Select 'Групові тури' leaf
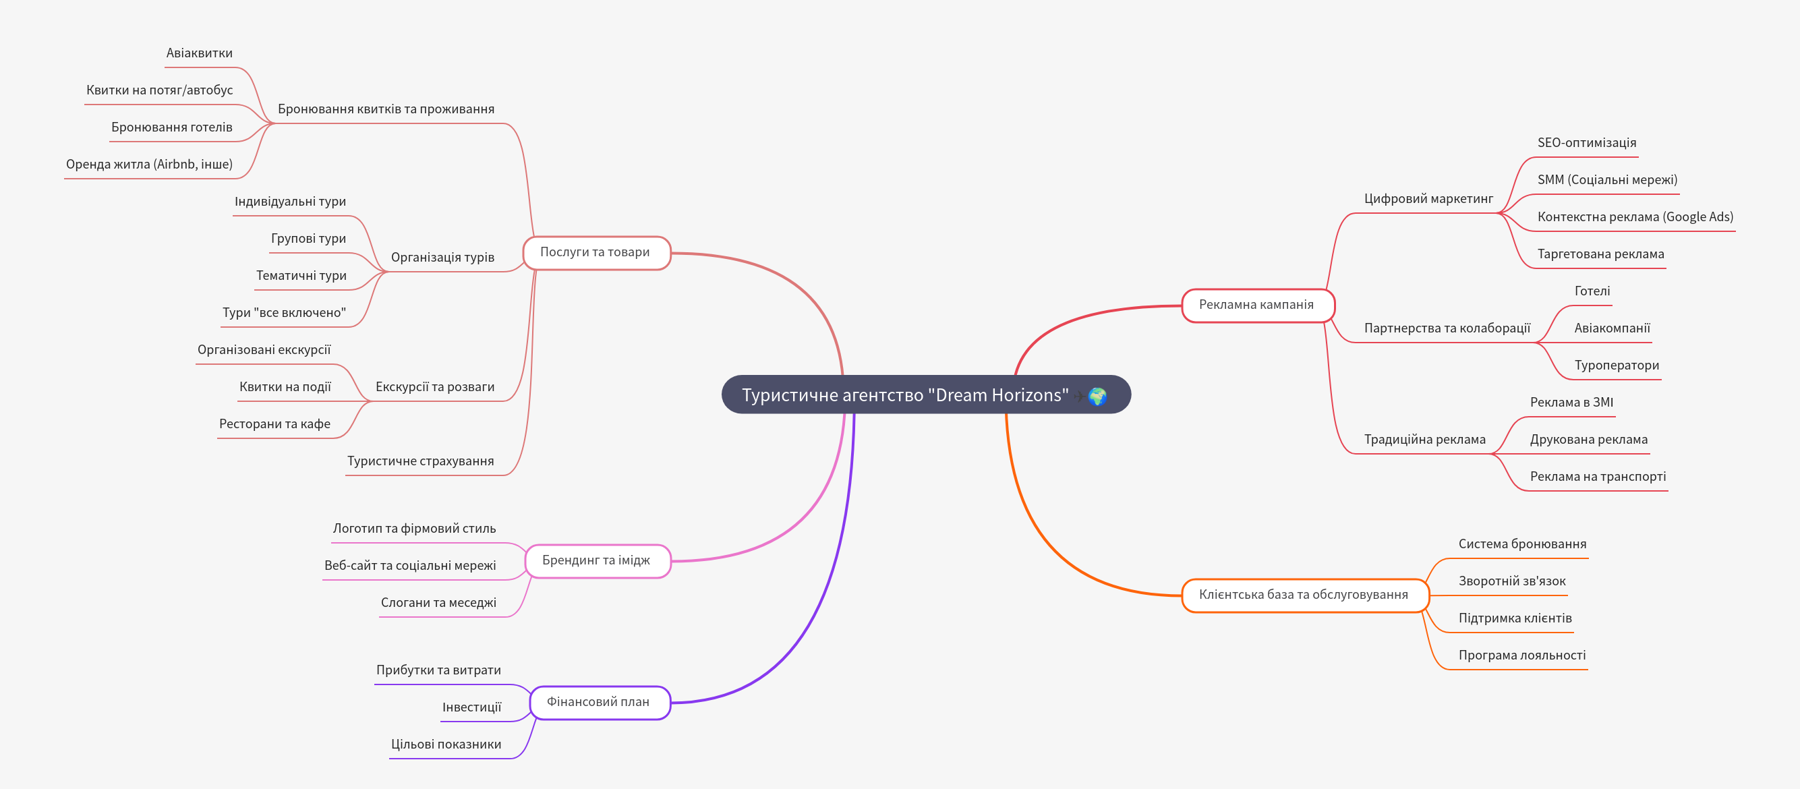Viewport: 1800px width, 789px height. [x=308, y=238]
